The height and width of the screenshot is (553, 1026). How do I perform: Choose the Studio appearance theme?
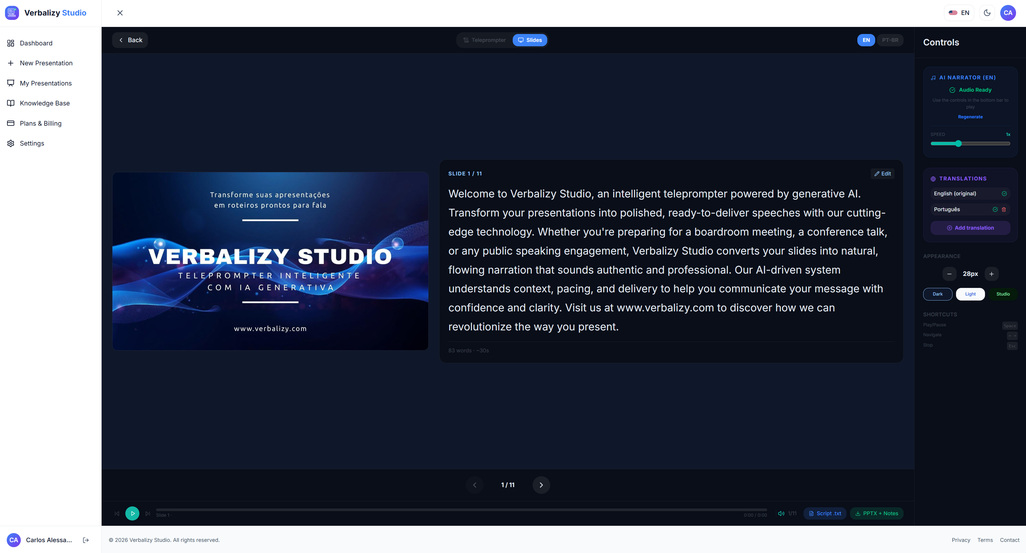(1003, 294)
